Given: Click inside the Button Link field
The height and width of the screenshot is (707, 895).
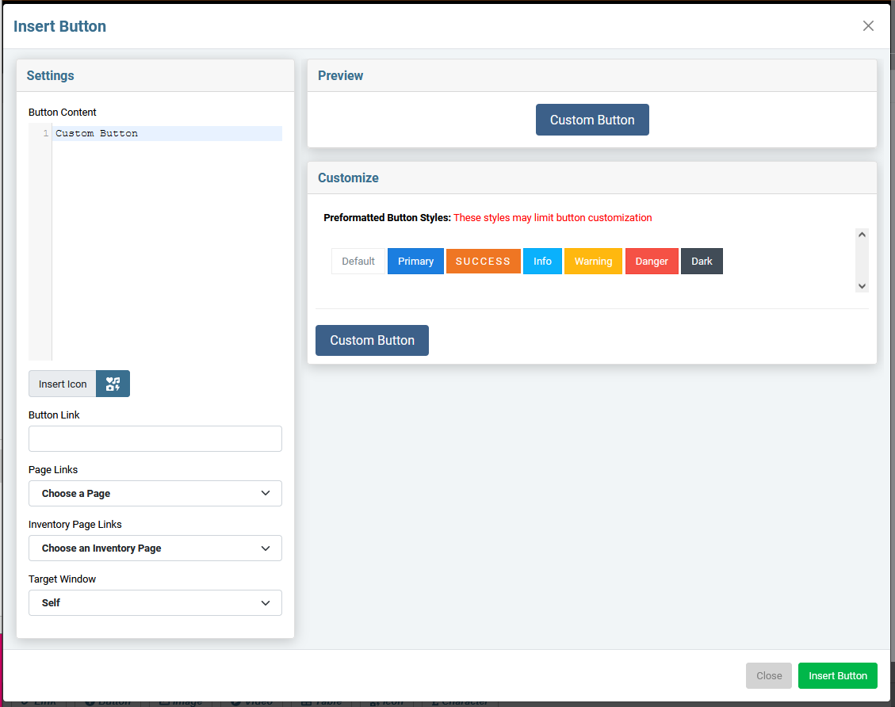Looking at the screenshot, I should (155, 439).
